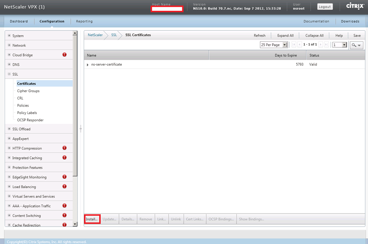Click the Save button
This screenshot has height=244, width=368.
pos(357,36)
